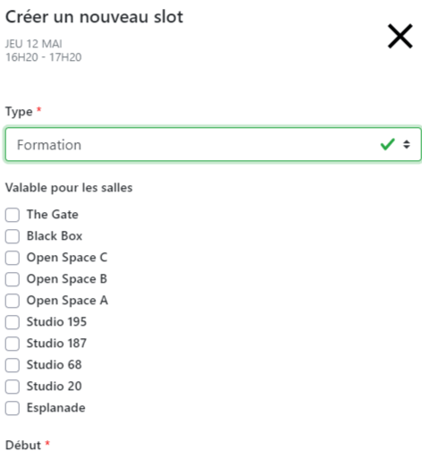Click the Type field label
422x459 pixels.
[x=19, y=112]
